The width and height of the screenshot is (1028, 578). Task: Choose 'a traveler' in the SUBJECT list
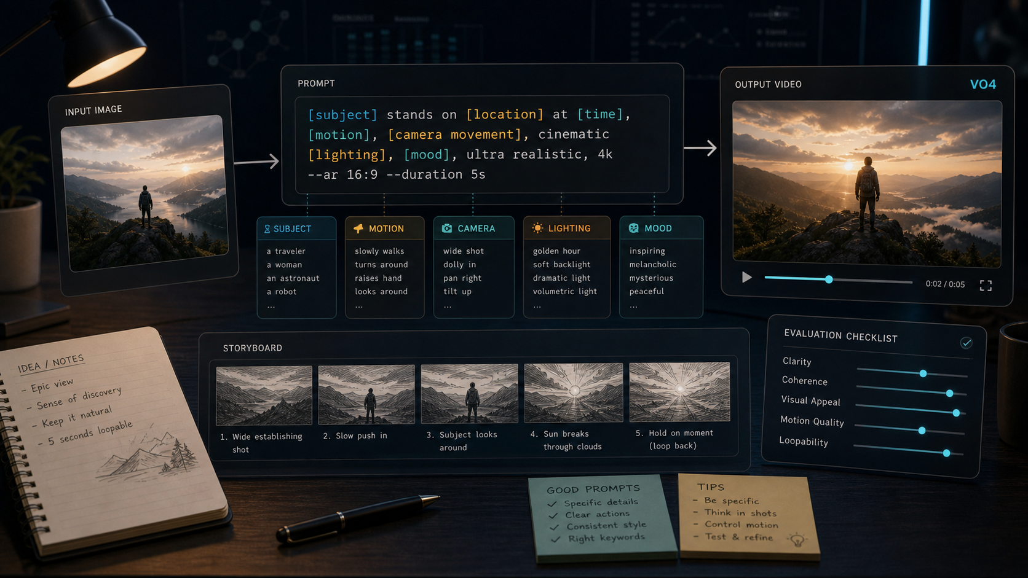click(x=286, y=251)
